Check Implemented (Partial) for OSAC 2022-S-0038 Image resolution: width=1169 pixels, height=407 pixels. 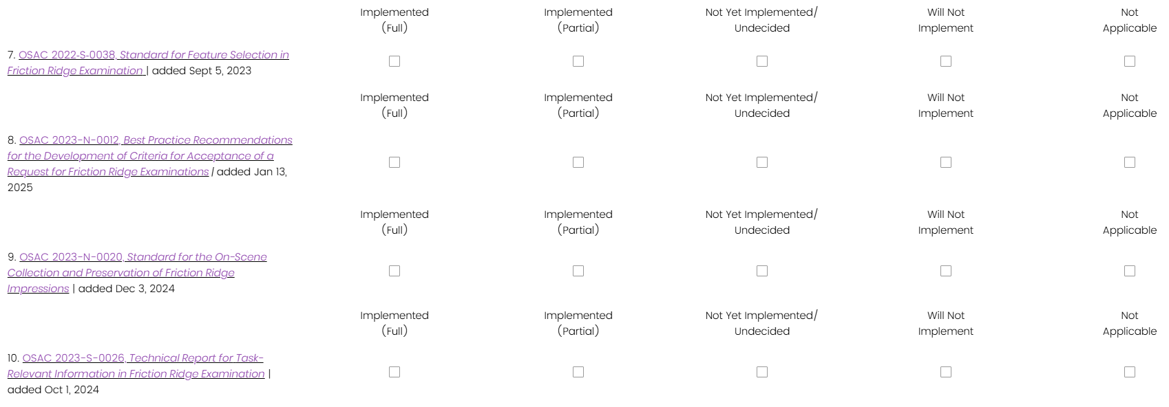578,61
